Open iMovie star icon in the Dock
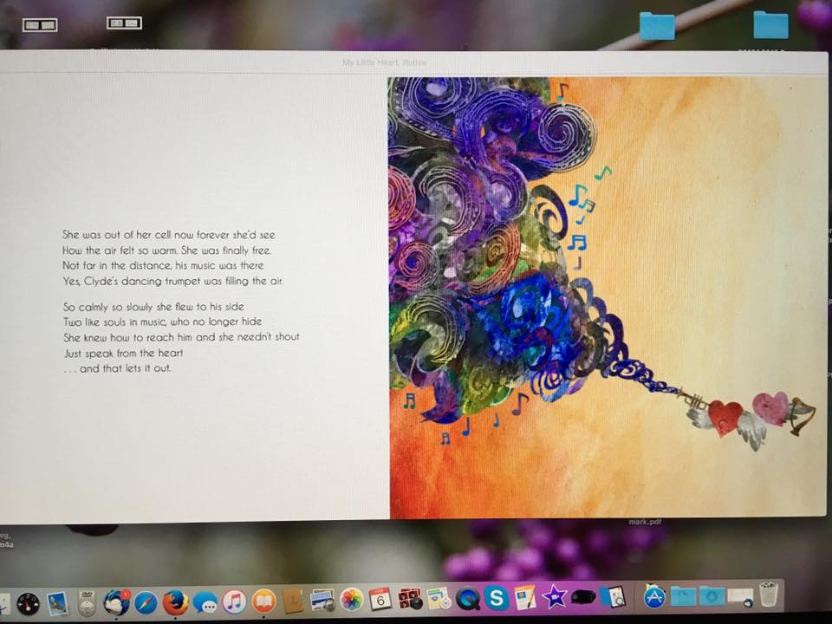Viewport: 832px width, 624px height. click(554, 597)
